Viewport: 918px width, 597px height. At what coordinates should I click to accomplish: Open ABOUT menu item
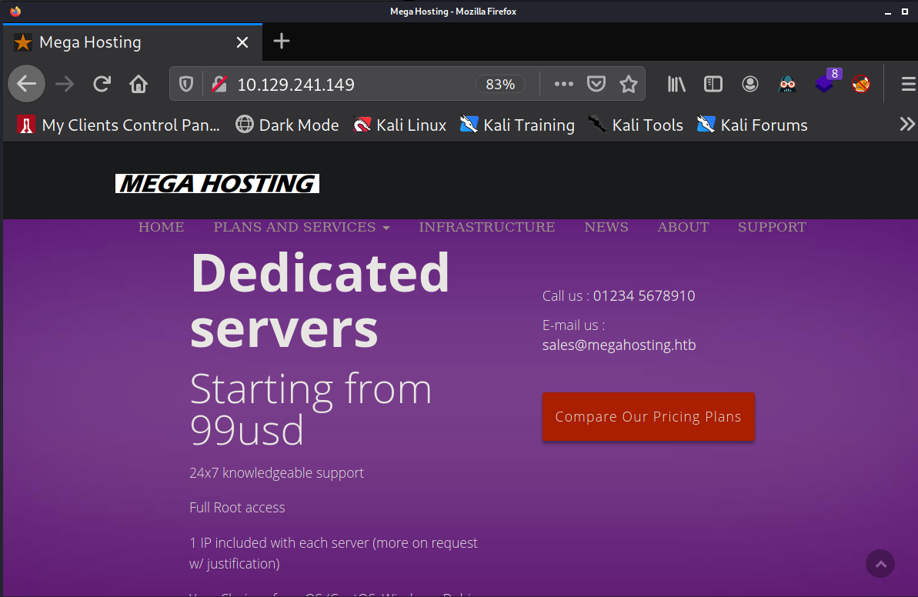point(683,227)
